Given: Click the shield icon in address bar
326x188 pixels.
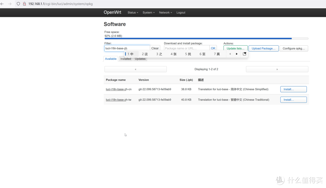Looking at the screenshot, I should click(x=18, y=4).
